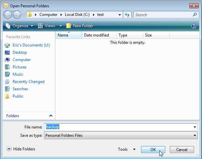
Task: Open Eric's Documents (U:) favorite link
Action: (31, 45)
